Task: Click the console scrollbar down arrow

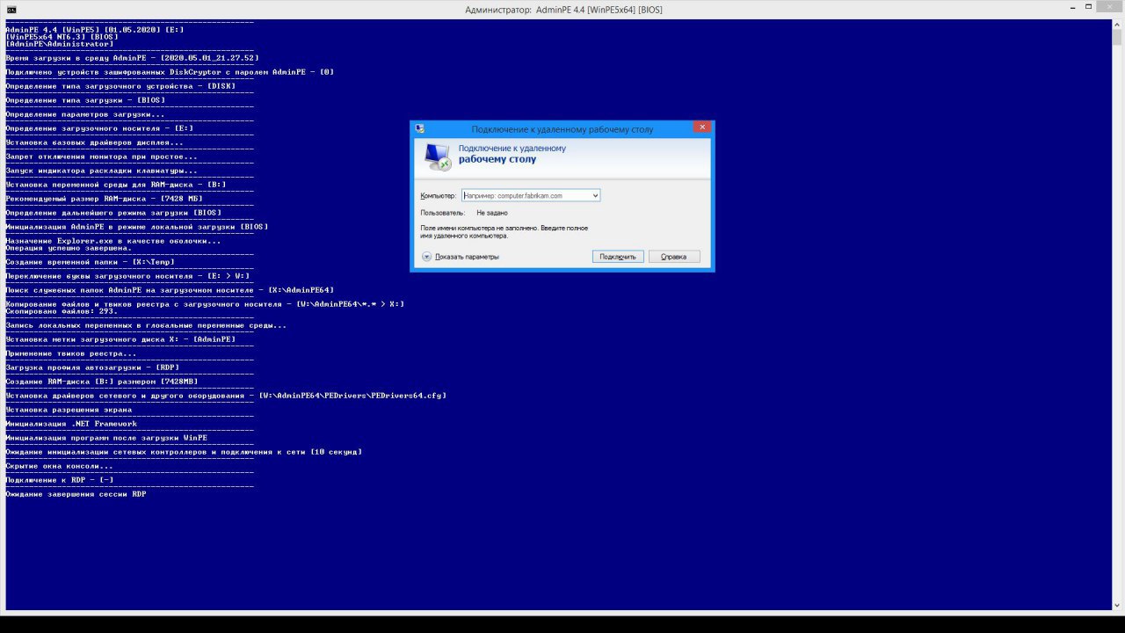Action: (x=1118, y=604)
